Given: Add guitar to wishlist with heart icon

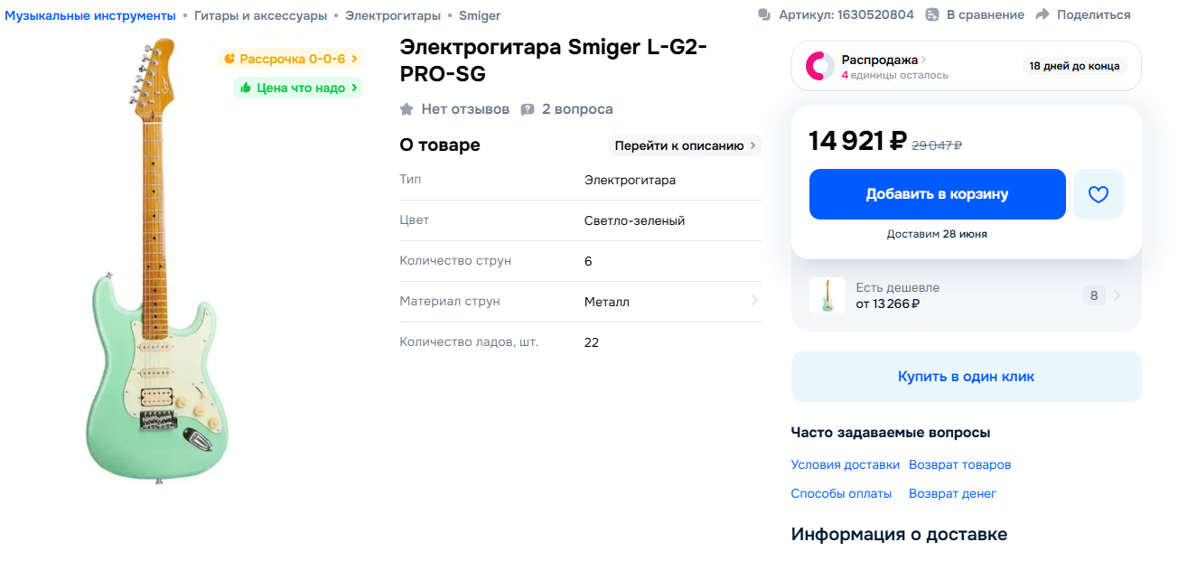Looking at the screenshot, I should click(x=1098, y=194).
